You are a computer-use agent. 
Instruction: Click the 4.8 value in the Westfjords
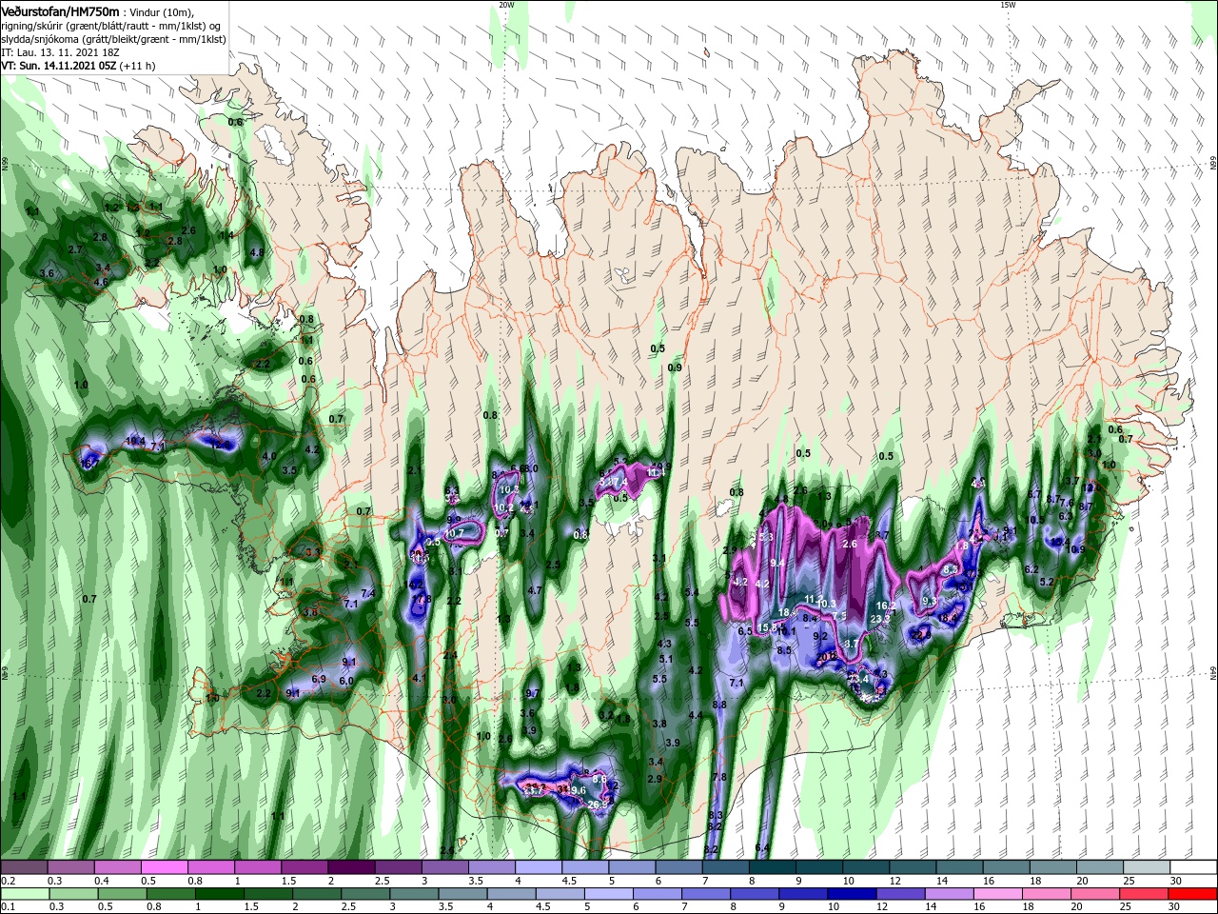(x=257, y=252)
